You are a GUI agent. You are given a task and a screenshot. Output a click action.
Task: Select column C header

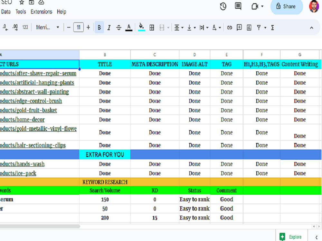pyautogui.click(x=155, y=55)
